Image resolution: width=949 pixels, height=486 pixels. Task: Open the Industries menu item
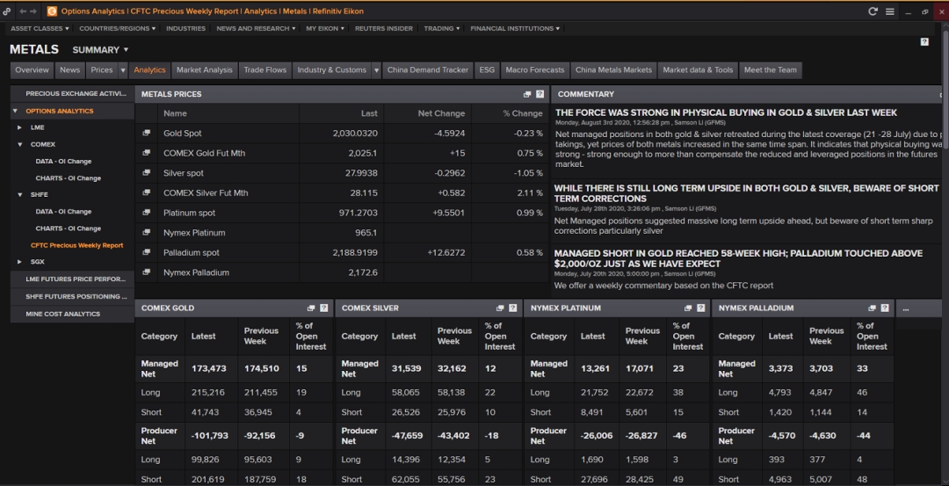pos(185,28)
